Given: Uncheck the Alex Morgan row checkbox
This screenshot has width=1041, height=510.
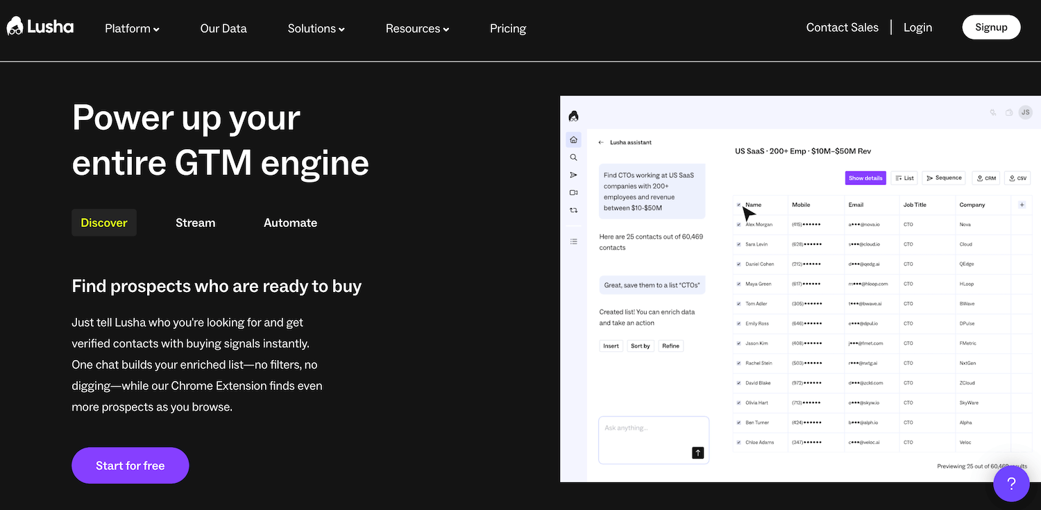Looking at the screenshot, I should coord(738,225).
